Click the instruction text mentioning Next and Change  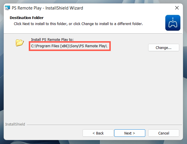(78, 24)
